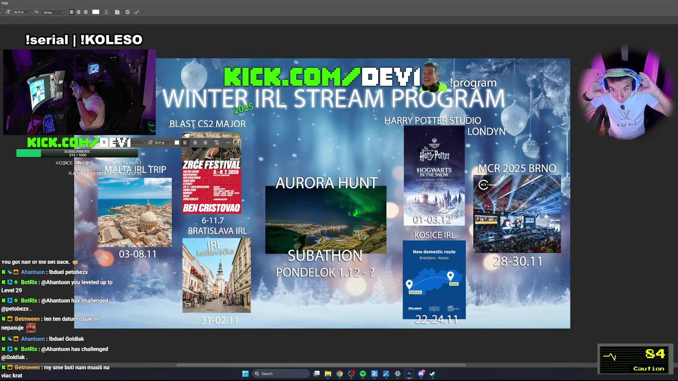Click PONDELOK 1.12 - ? text
The height and width of the screenshot is (381, 678).
coord(325,273)
